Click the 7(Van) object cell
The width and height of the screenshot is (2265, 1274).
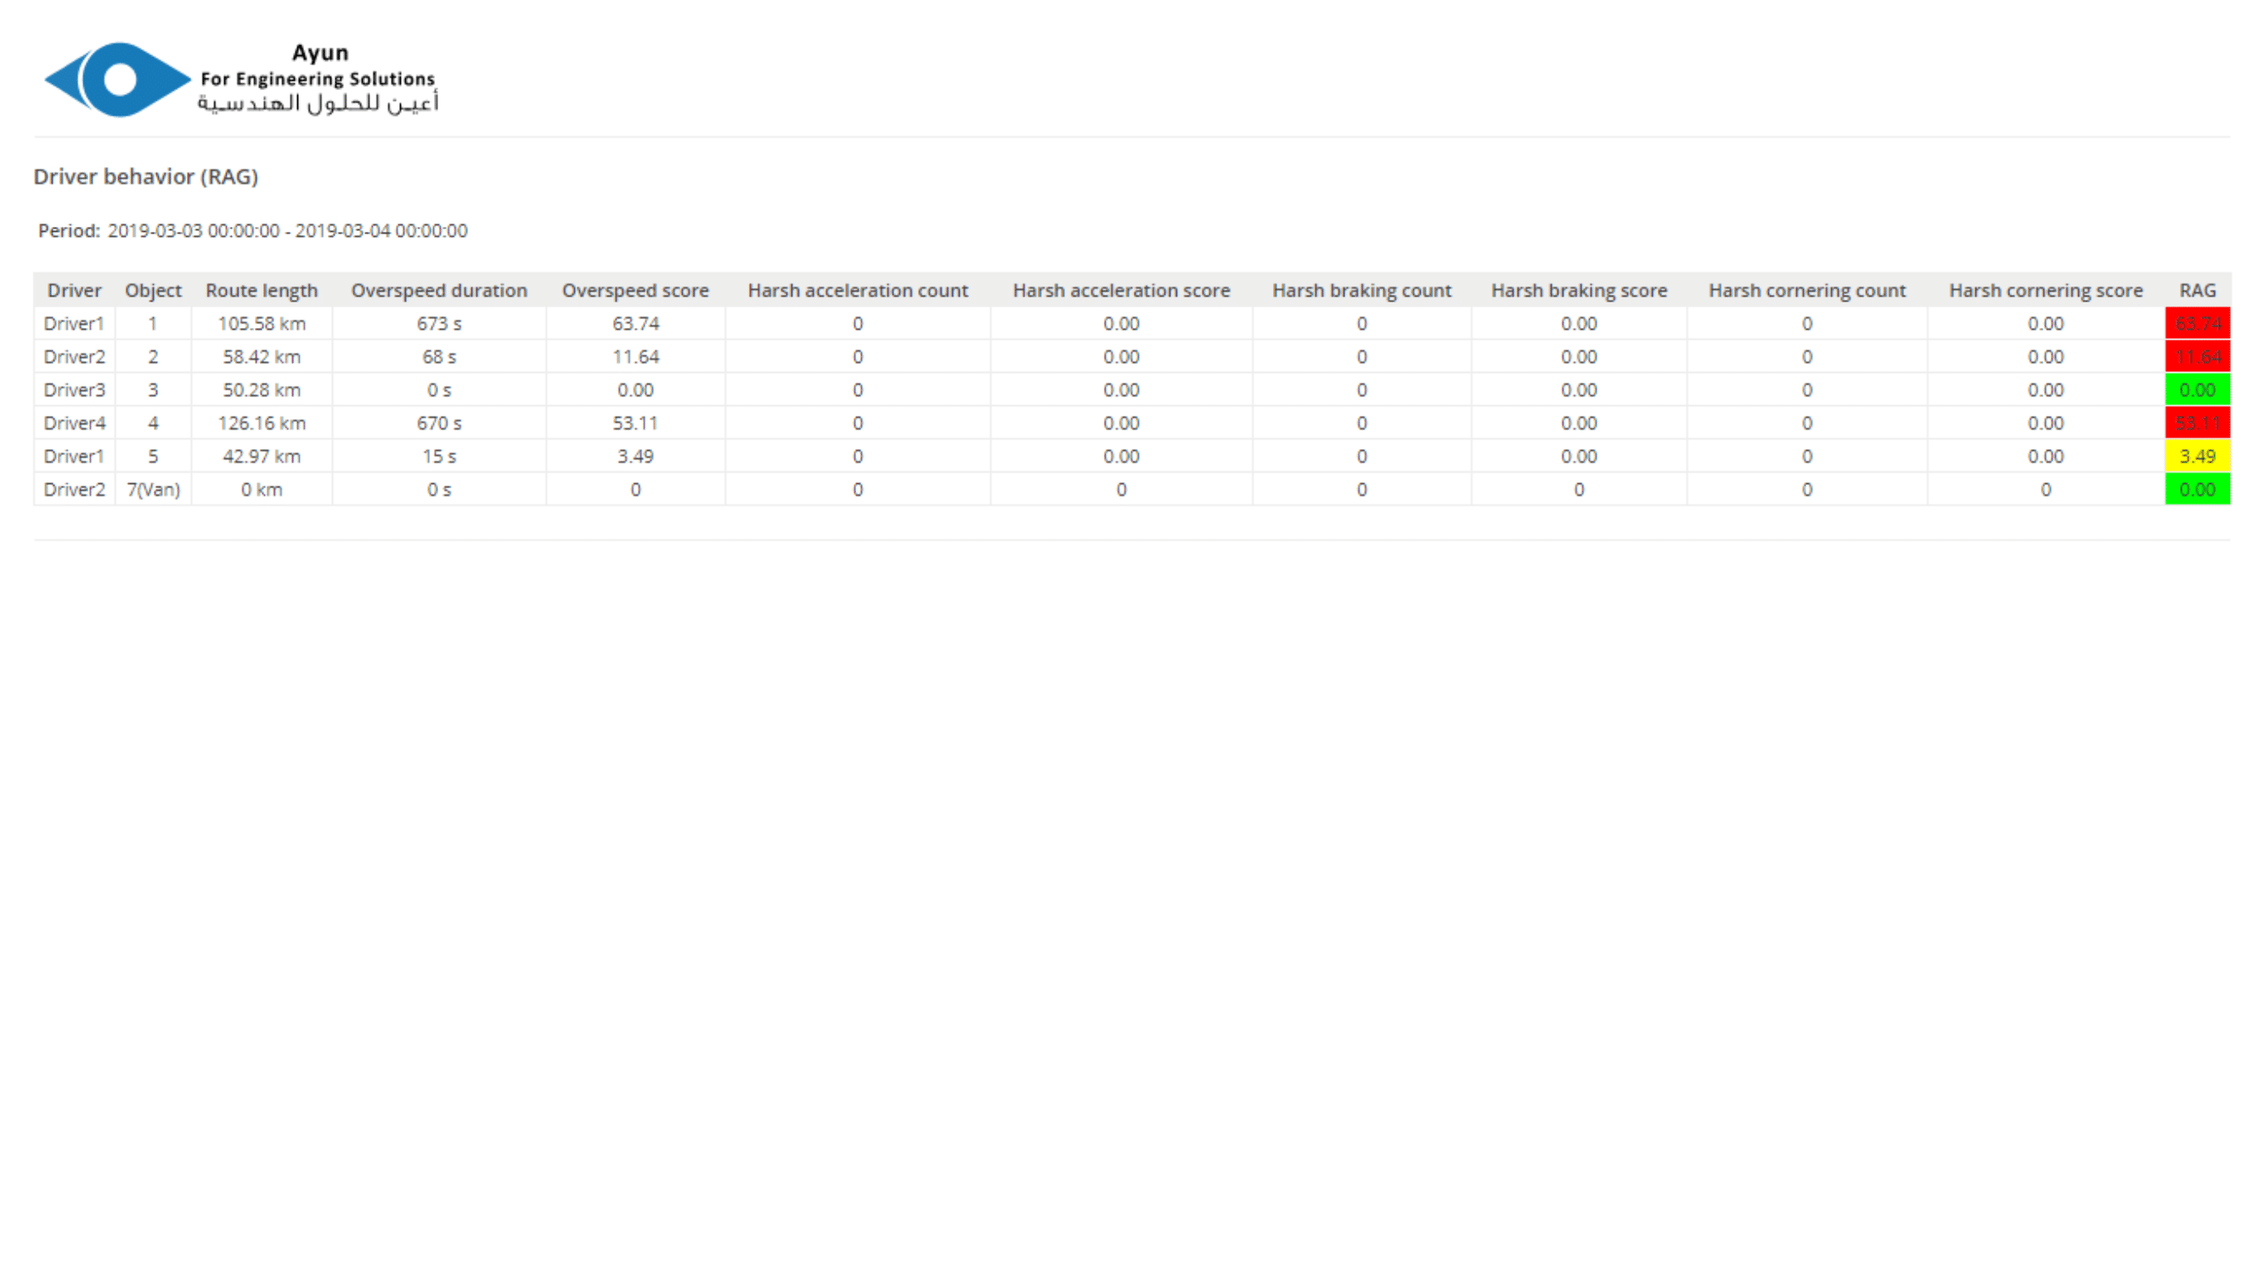point(153,490)
